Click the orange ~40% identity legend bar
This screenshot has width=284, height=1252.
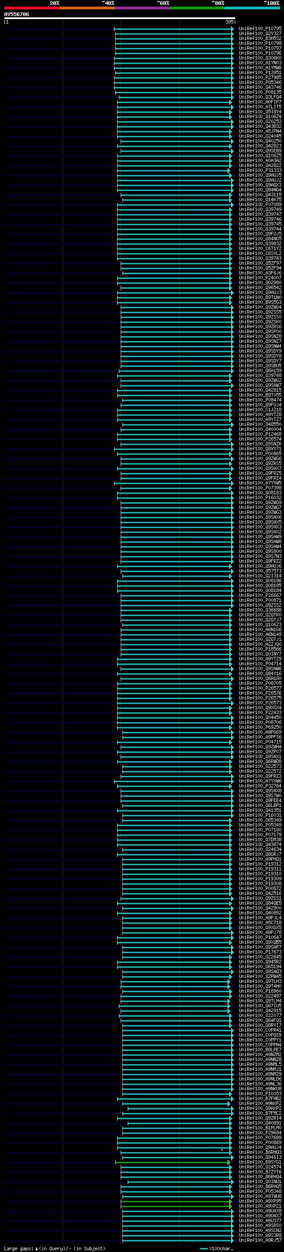(x=87, y=8)
